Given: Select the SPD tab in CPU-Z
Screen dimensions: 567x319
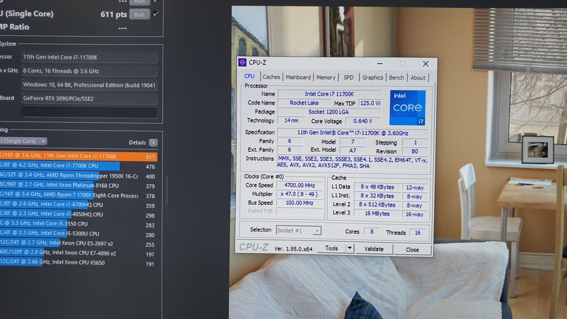Looking at the screenshot, I should [349, 78].
